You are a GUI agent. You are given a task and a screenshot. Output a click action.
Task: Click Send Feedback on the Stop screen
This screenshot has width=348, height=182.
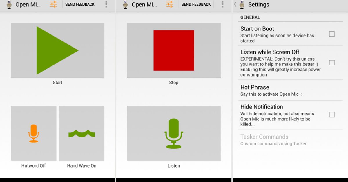pyautogui.click(x=196, y=4)
